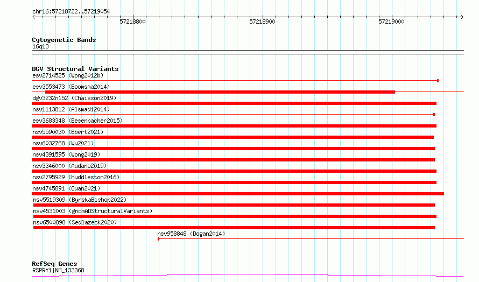Click the 16q13 cytogenetic band label
The height and width of the screenshot is (282, 479).
click(40, 46)
